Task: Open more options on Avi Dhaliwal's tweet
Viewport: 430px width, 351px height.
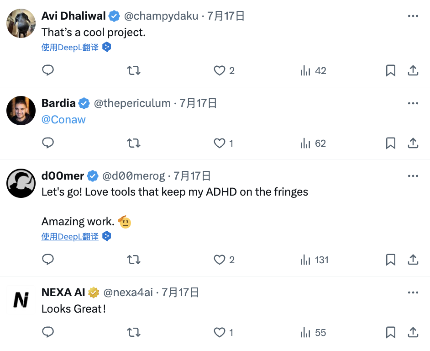Action: (413, 16)
